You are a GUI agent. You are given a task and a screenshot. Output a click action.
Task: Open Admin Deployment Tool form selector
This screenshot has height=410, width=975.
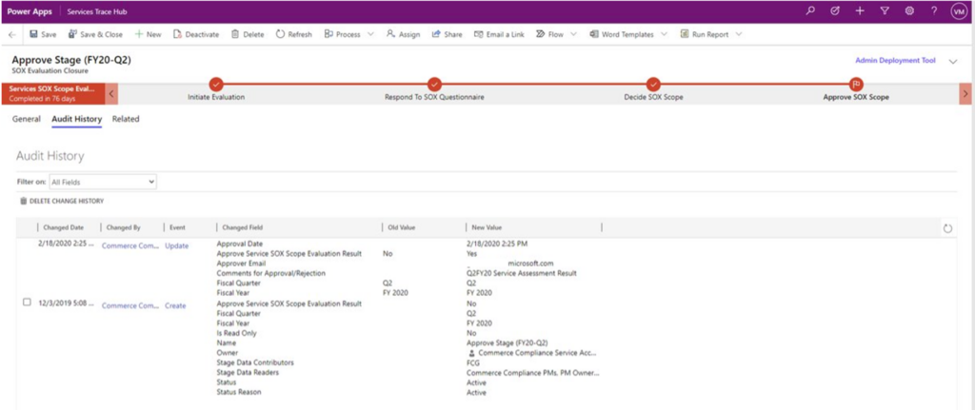[x=895, y=61]
